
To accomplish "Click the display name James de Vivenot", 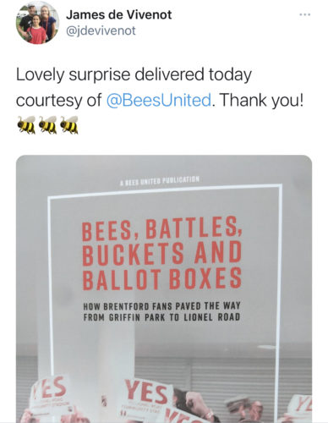I will [118, 14].
